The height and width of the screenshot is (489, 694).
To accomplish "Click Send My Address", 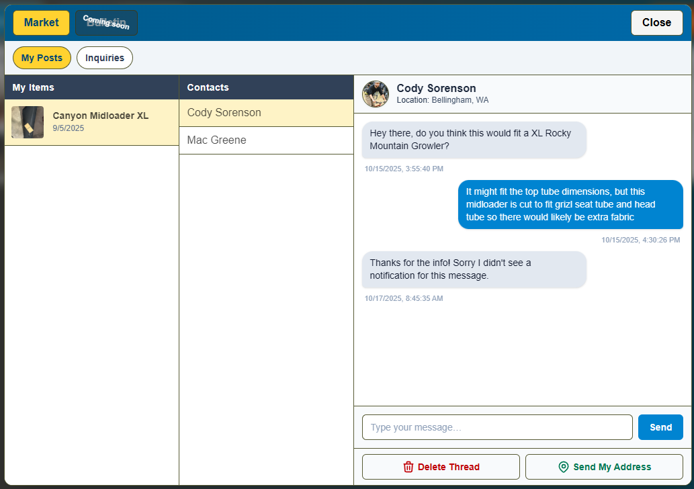I will [x=603, y=467].
